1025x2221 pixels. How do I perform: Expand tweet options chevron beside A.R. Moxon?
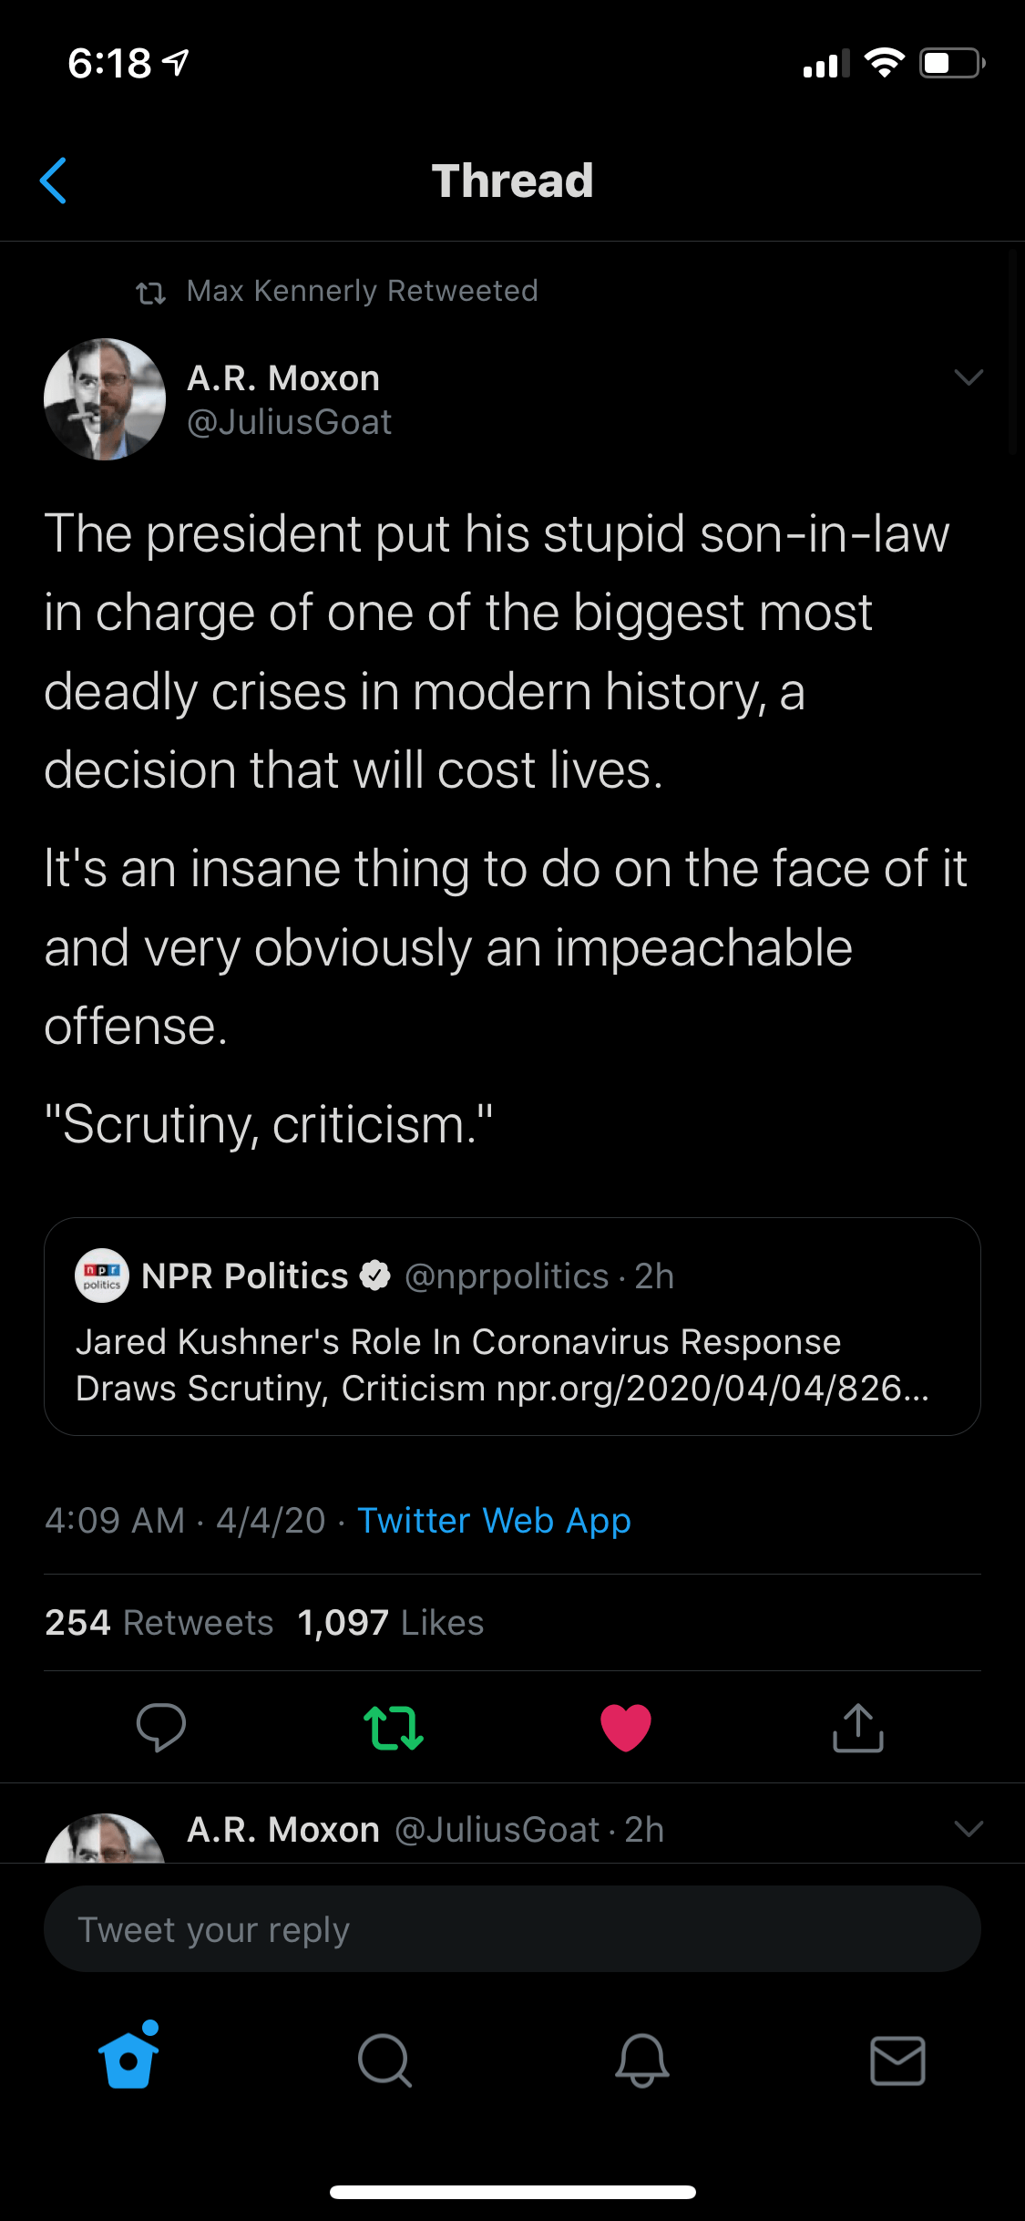[968, 377]
